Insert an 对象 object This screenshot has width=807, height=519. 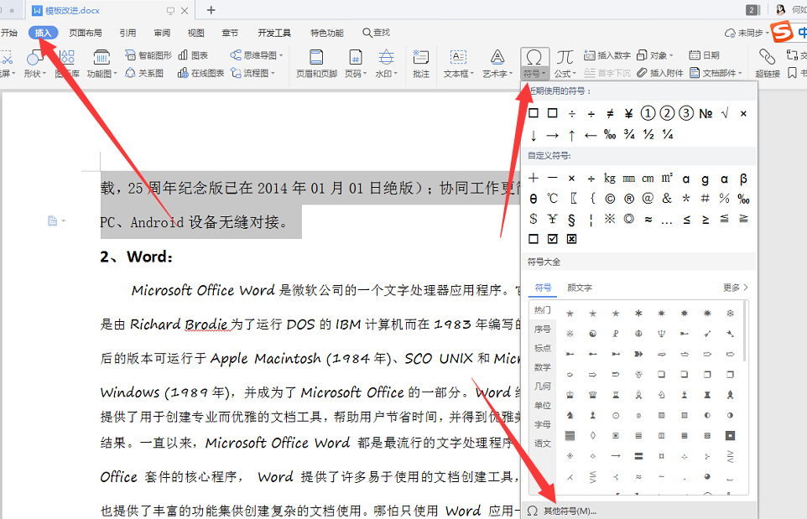(x=654, y=55)
